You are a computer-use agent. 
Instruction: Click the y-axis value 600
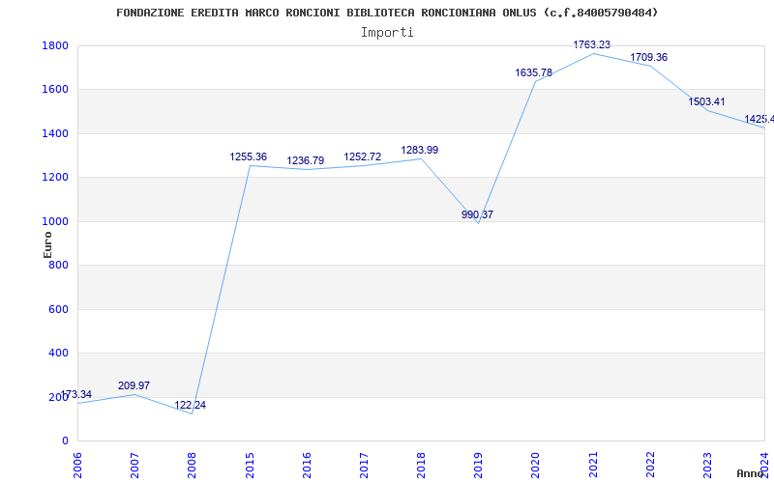pyautogui.click(x=59, y=309)
